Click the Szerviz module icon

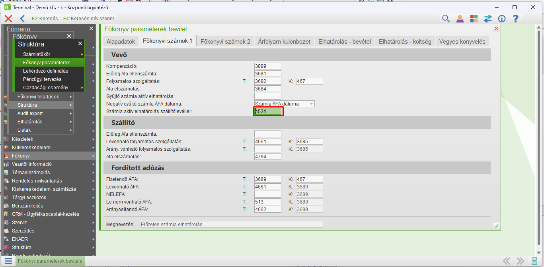(6, 223)
